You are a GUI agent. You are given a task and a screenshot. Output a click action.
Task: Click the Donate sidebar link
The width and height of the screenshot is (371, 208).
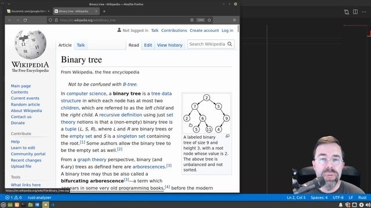click(18, 123)
